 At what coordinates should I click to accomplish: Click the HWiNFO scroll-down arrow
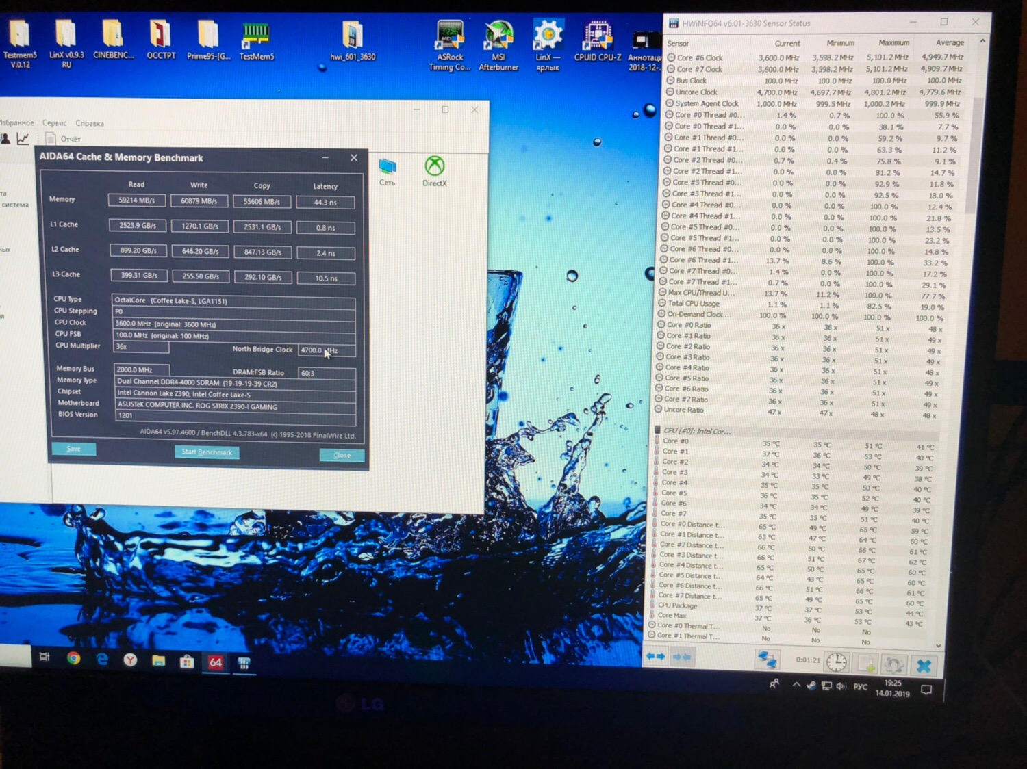(938, 645)
